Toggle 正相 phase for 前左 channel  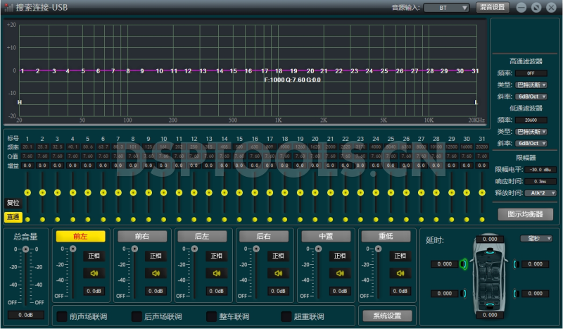click(x=94, y=256)
